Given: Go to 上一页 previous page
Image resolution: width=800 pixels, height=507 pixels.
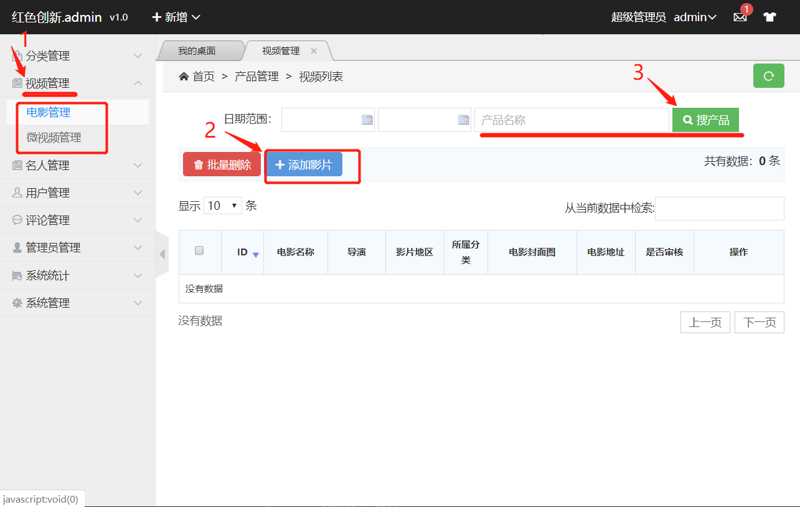Looking at the screenshot, I should click(x=705, y=322).
